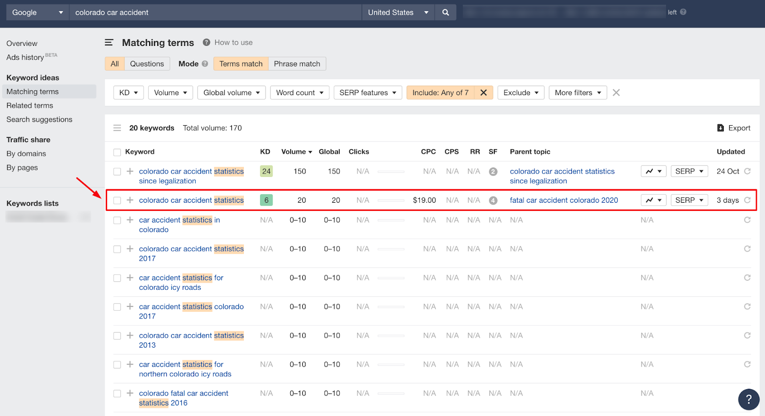
Task: Clear all filters with gray X
Action: [616, 93]
